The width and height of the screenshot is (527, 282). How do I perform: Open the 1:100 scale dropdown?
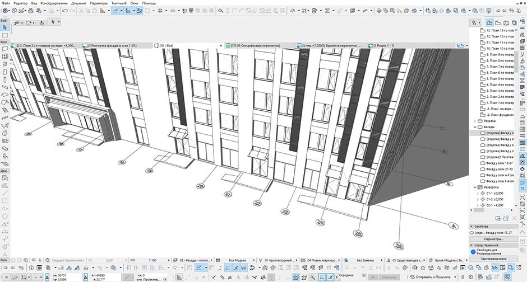click(153, 260)
